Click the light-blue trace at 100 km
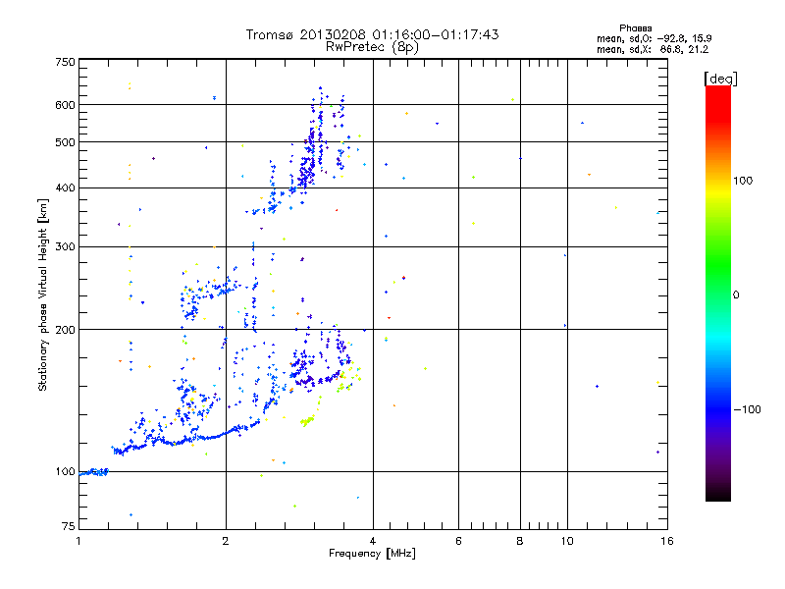Screen dimensions: 785x589 coord(94,472)
